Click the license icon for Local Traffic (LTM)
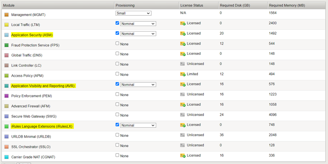Screen dimensions: 328x164 pos(183,24)
